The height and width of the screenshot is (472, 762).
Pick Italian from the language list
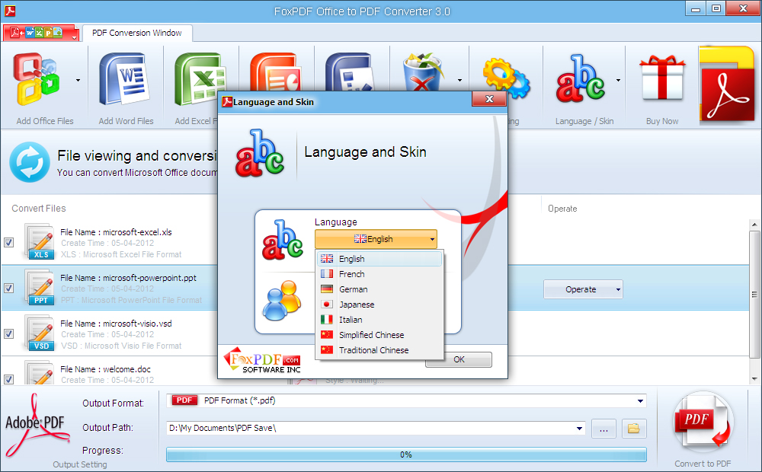(379, 320)
